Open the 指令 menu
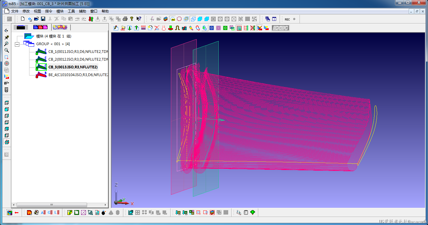 (x=49, y=11)
